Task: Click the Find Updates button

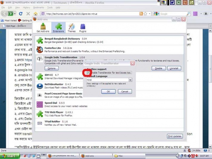Action: point(175,136)
